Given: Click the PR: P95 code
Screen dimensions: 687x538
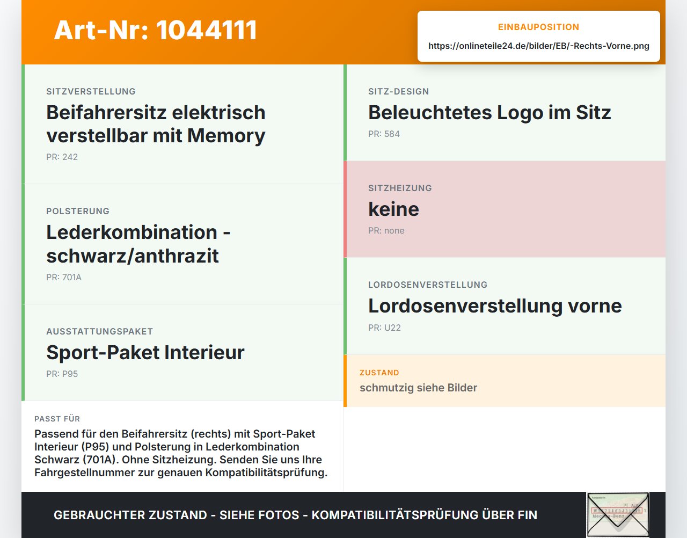Looking at the screenshot, I should tap(62, 374).
